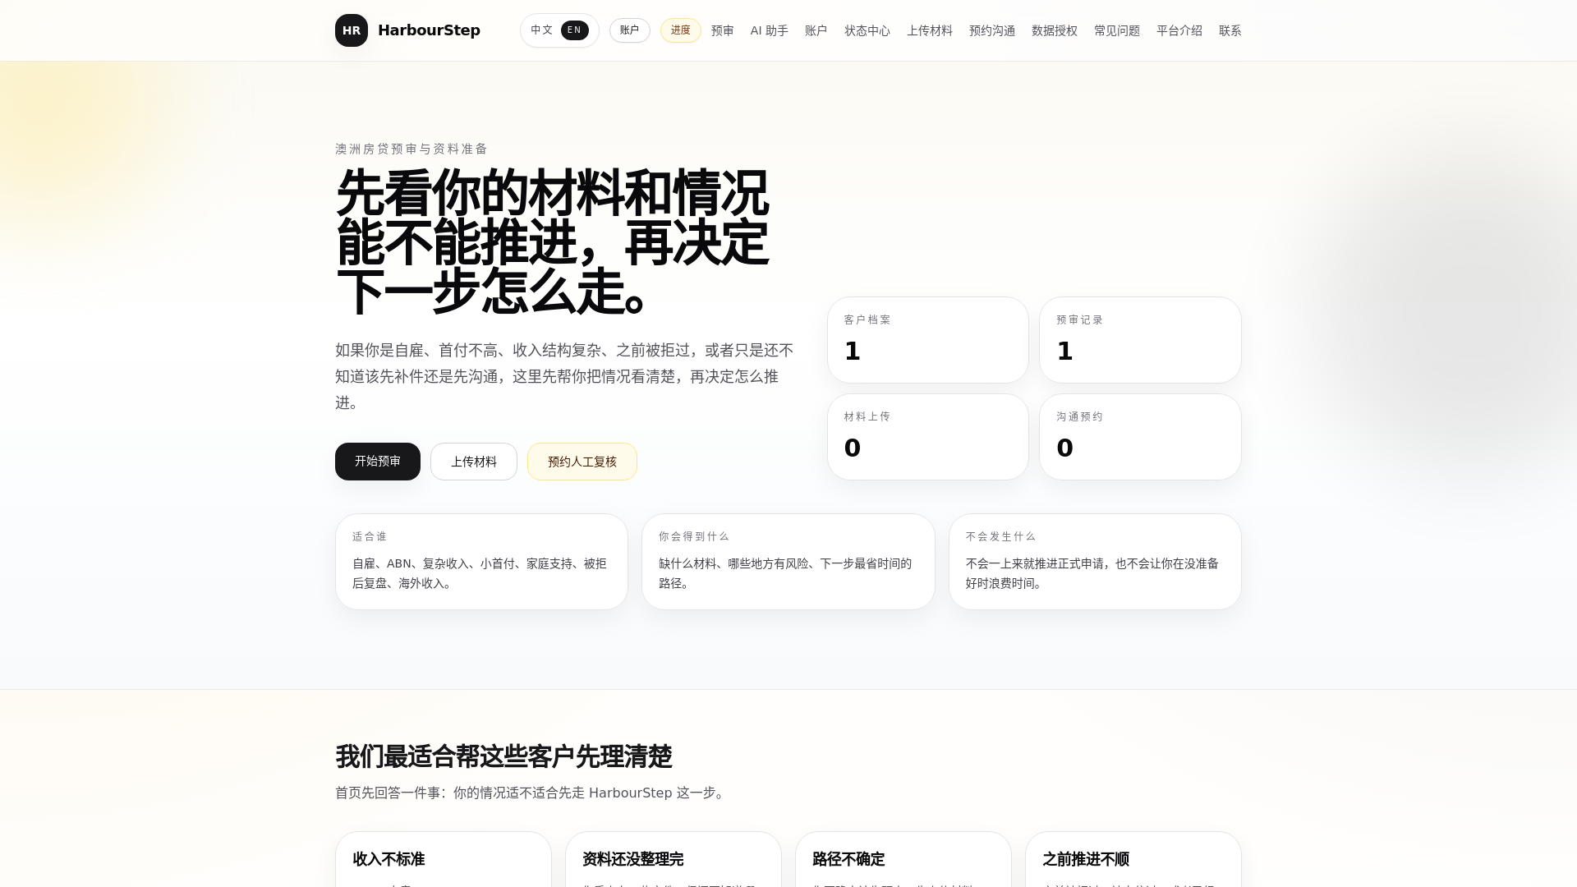This screenshot has height=887, width=1577.
Task: Open 状态中心 nav item
Action: (867, 30)
